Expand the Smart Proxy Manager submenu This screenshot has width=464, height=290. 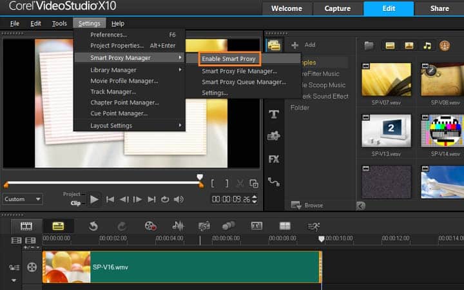click(x=130, y=58)
